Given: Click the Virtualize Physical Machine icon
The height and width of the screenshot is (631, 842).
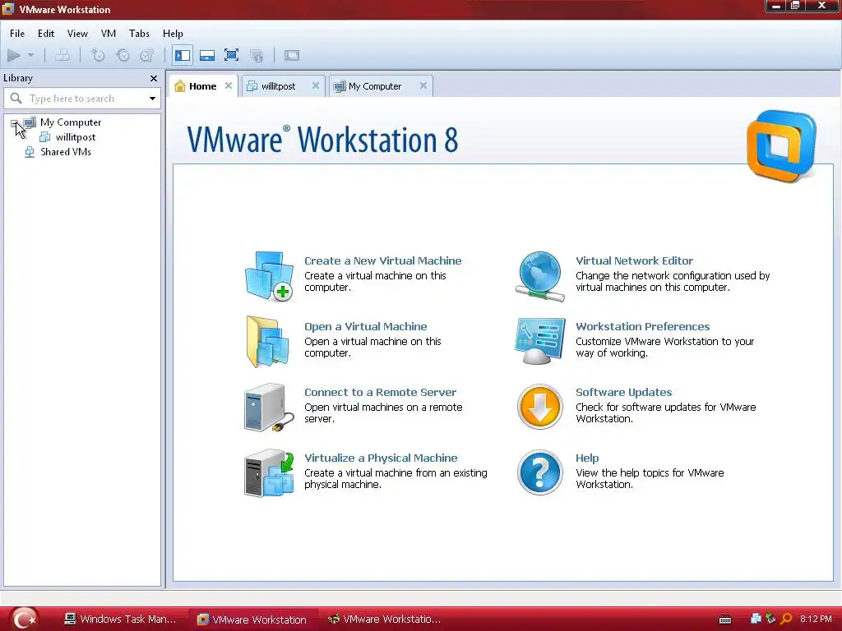Looking at the screenshot, I should (269, 473).
